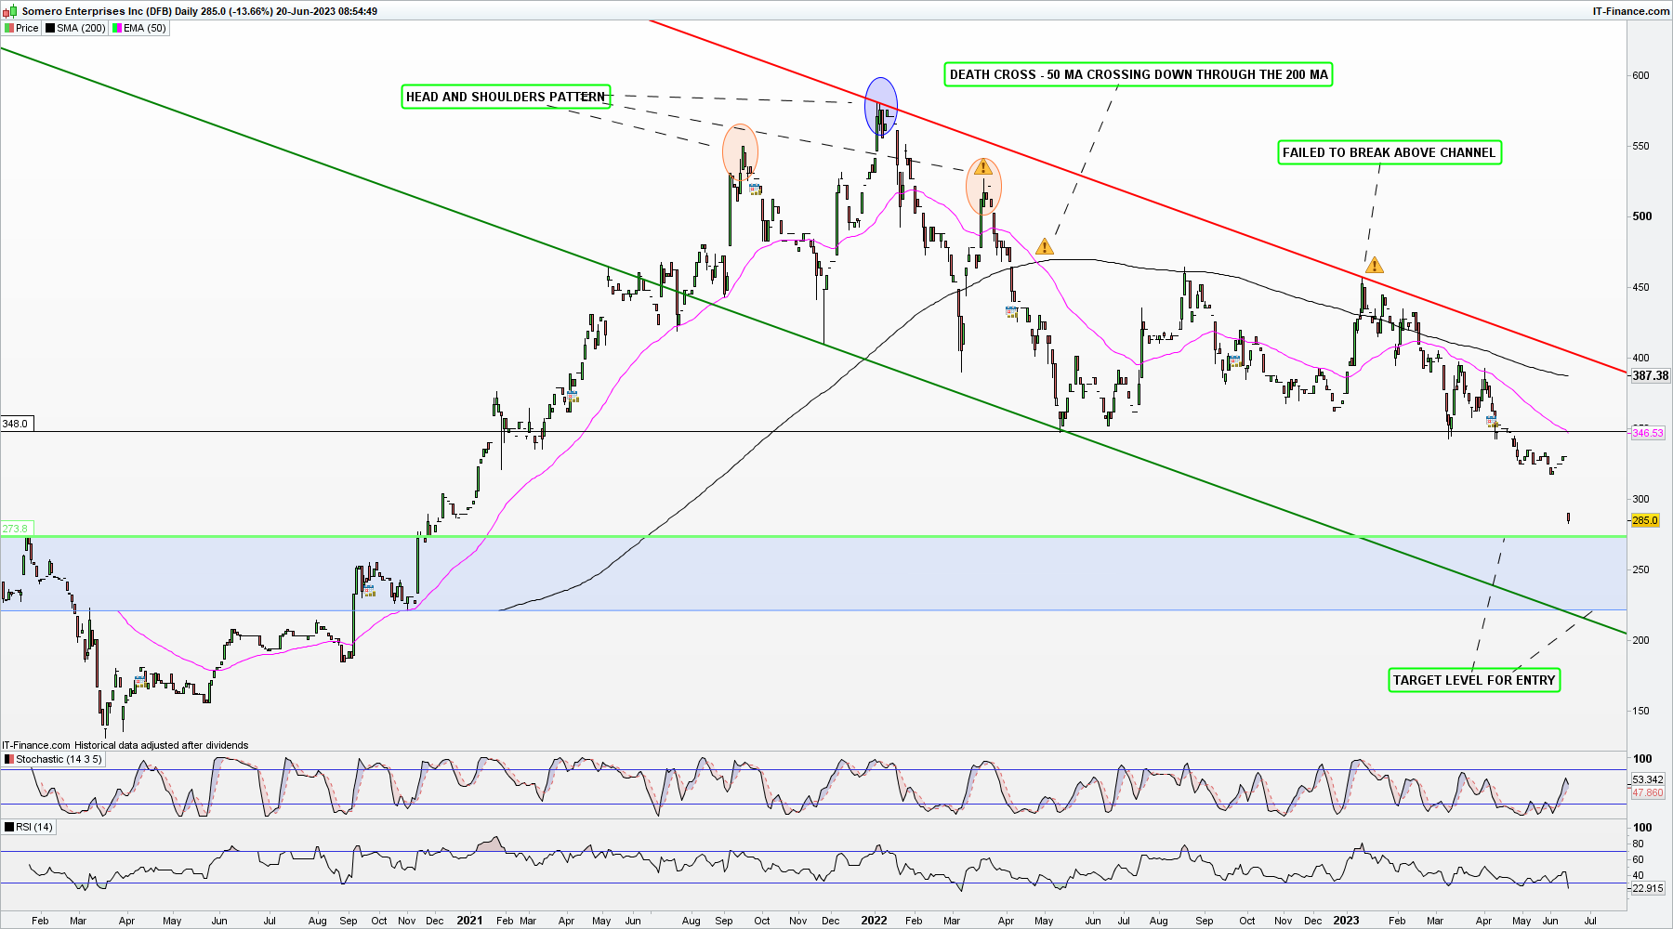
Task: Click the 2022 year label on time axis
Action: [x=874, y=921]
